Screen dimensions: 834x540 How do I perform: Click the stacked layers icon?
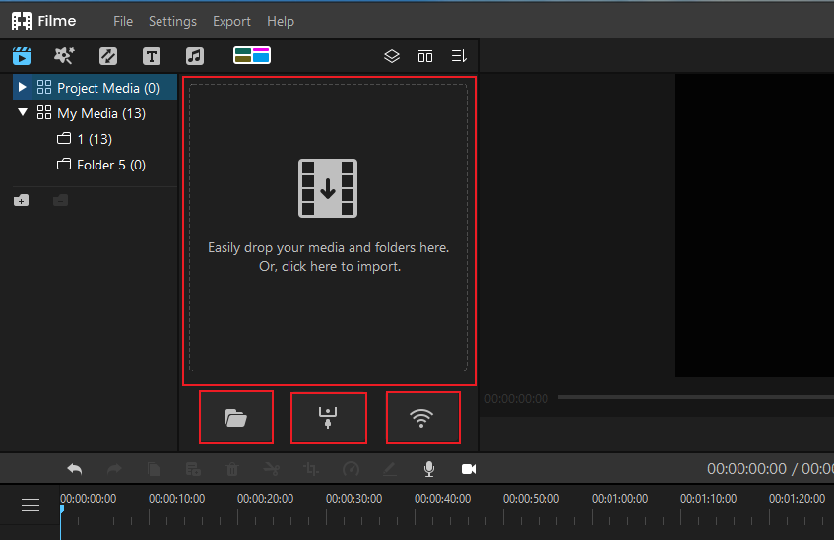click(x=392, y=56)
